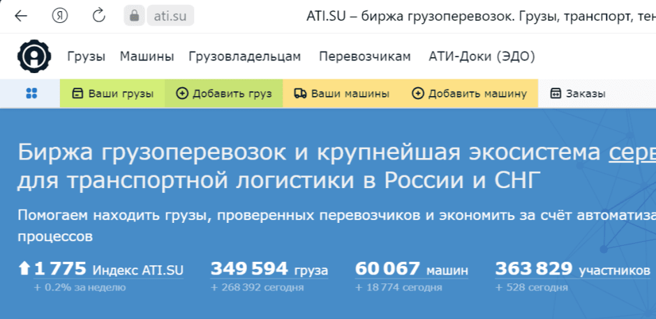This screenshot has width=656, height=319.
Task: Click Добавить груз button
Action: coord(224,93)
